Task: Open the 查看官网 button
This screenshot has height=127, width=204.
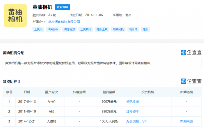Action: 62,7
